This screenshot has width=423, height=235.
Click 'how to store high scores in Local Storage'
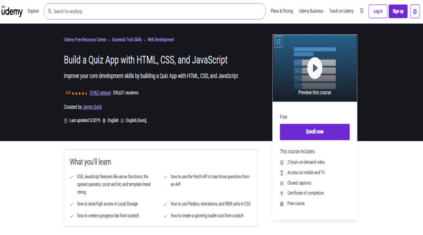pyautogui.click(x=107, y=204)
